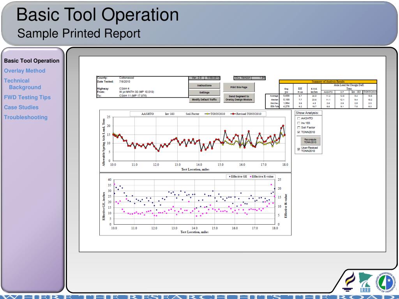Uncheck the TONN2010 analysis checkbox
The image size is (399, 299).
point(299,132)
